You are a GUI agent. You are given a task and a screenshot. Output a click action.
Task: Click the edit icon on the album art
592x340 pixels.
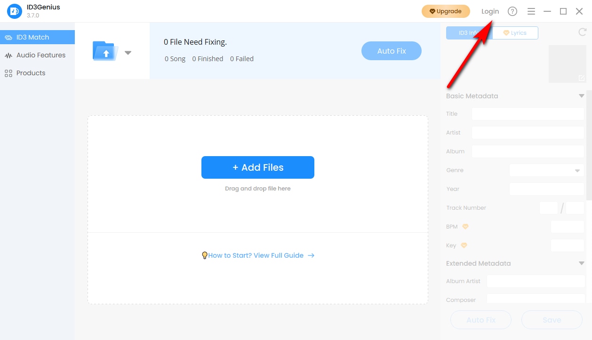pyautogui.click(x=582, y=78)
